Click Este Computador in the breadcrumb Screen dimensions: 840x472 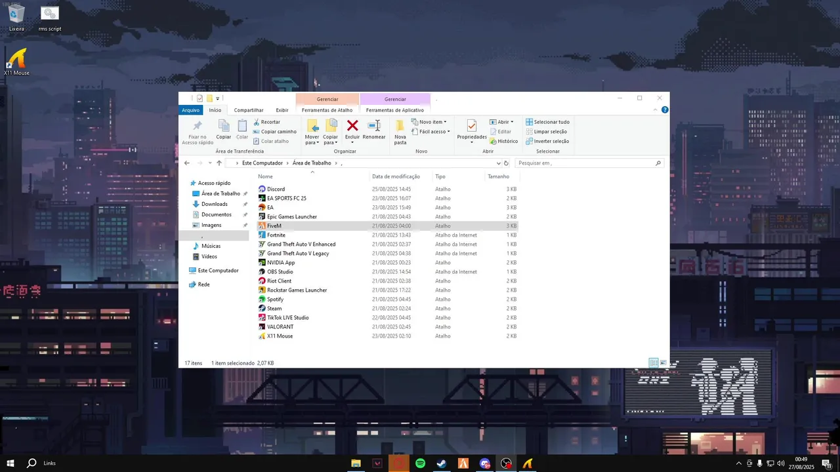point(262,163)
